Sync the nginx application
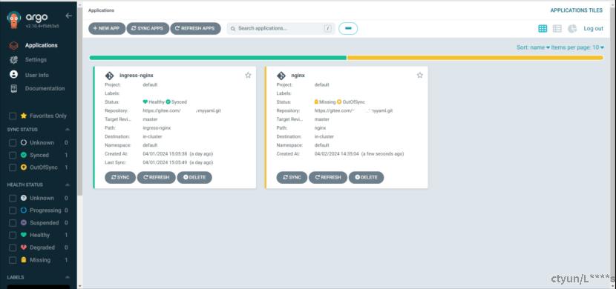This screenshot has height=289, width=616. coord(292,178)
